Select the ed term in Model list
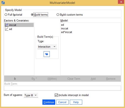This screenshot has width=125, height=108. pyautogui.click(x=62, y=25)
